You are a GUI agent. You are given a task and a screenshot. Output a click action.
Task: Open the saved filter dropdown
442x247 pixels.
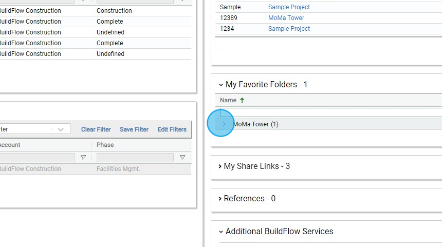pos(60,129)
